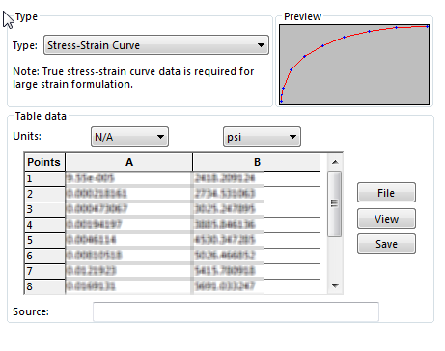Click into the Source input field
This screenshot has height=351, width=445.
[236, 311]
